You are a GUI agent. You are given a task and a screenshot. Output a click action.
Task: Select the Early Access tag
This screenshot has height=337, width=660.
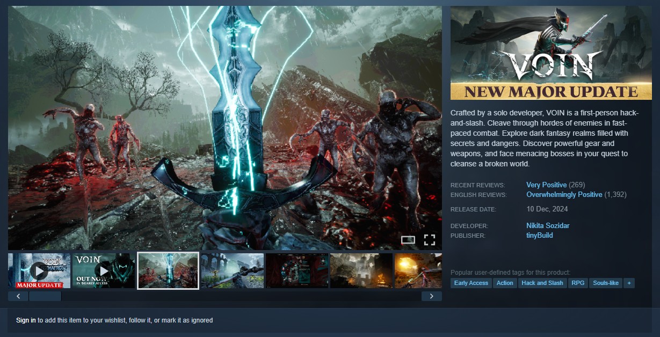(x=471, y=283)
